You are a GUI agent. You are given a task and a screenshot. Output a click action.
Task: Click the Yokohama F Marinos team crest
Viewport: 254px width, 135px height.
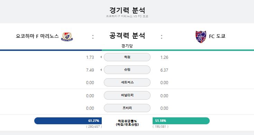pyautogui.click(x=67, y=37)
